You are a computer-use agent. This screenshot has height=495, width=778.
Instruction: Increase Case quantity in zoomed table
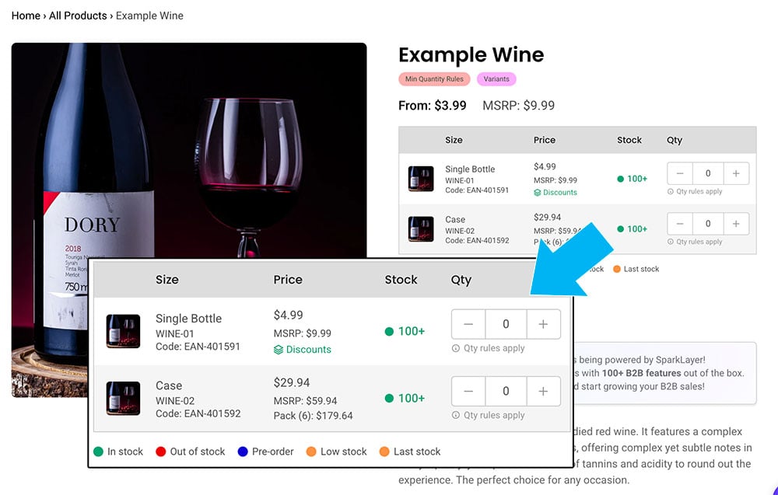[543, 391]
